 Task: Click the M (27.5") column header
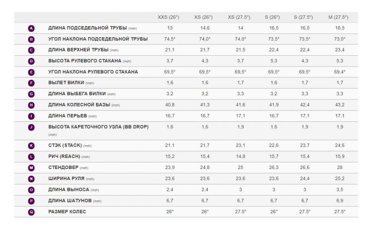click(338, 17)
